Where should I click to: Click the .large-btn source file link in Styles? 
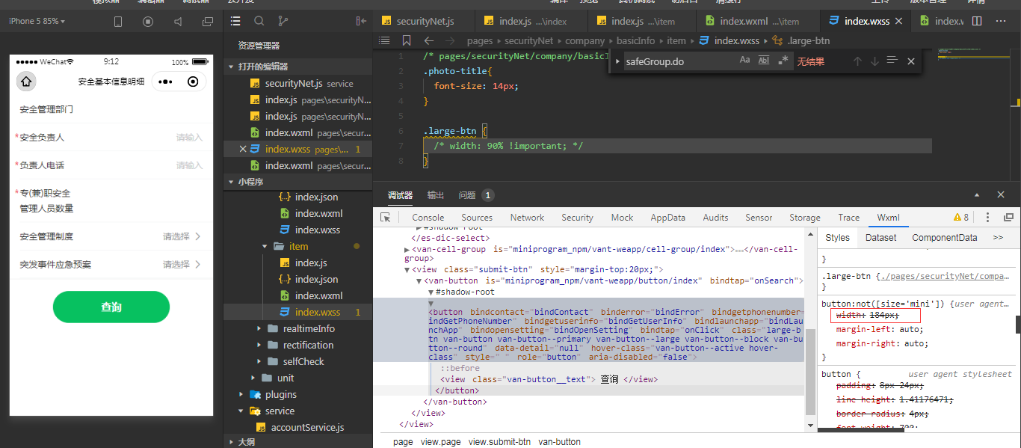943,276
